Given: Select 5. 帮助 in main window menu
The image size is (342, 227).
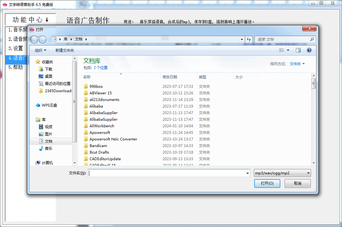Looking at the screenshot, I should 16,67.
